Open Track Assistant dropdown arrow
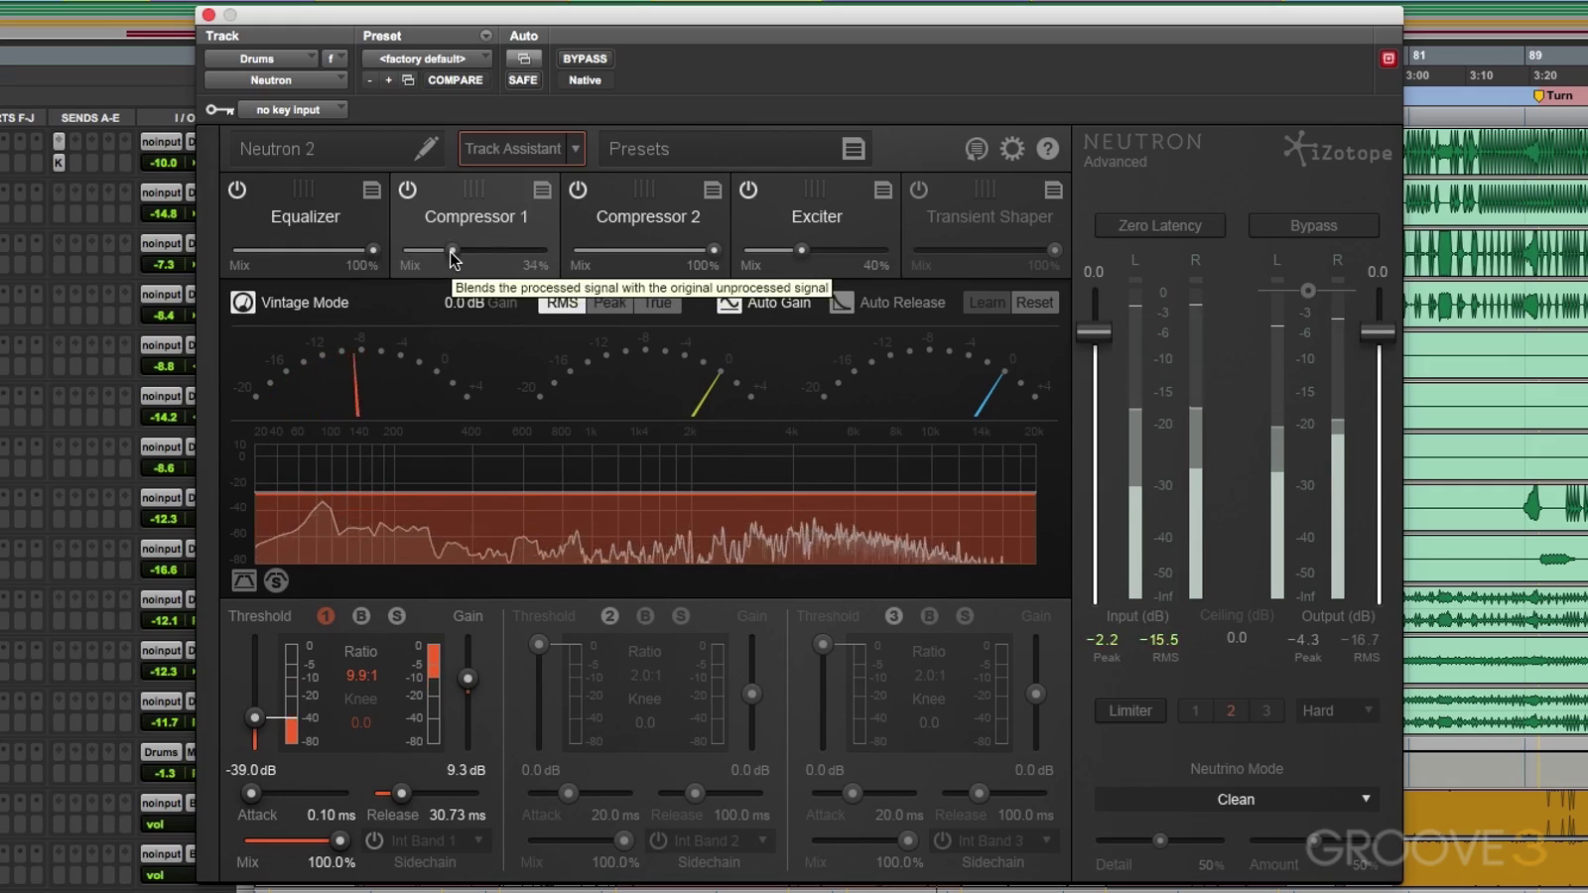This screenshot has height=893, width=1588. (576, 149)
